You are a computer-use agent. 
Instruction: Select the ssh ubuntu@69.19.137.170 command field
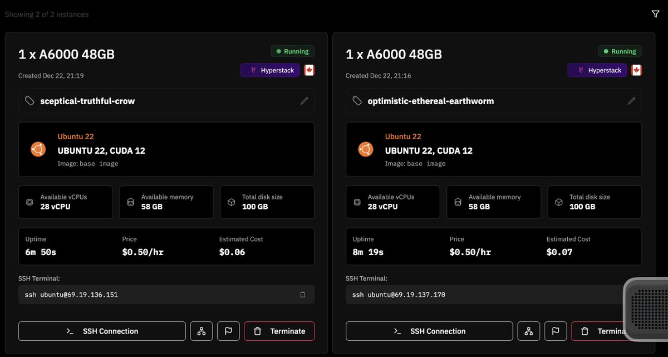[479, 295]
